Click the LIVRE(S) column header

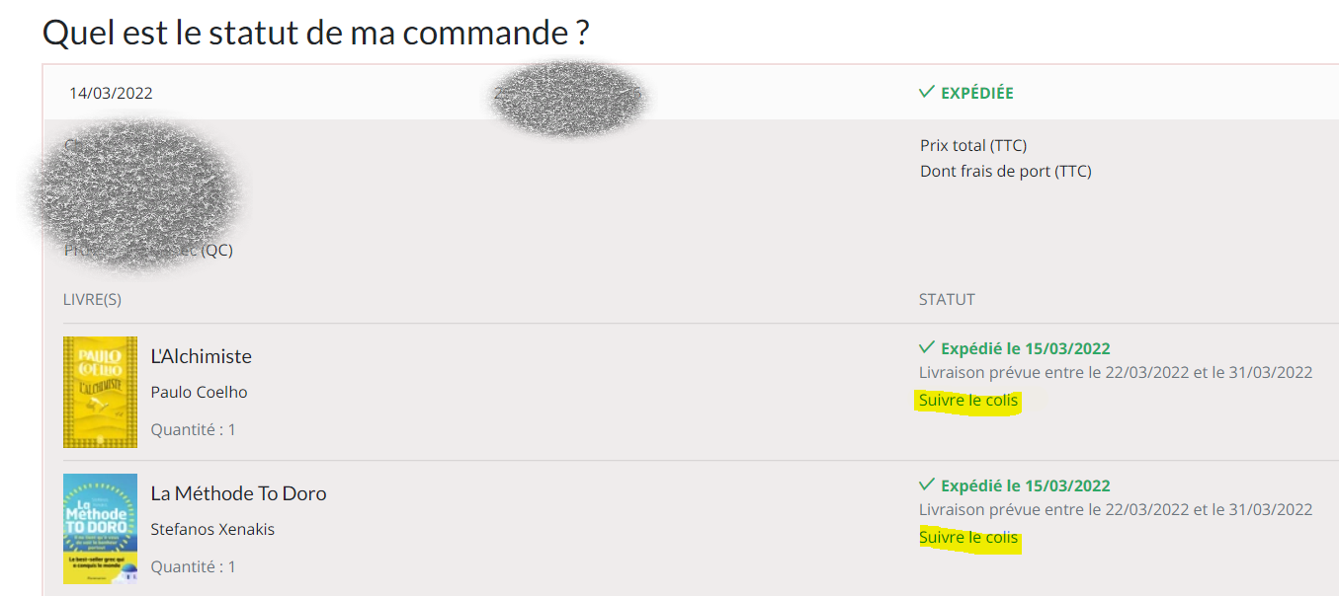click(x=92, y=299)
